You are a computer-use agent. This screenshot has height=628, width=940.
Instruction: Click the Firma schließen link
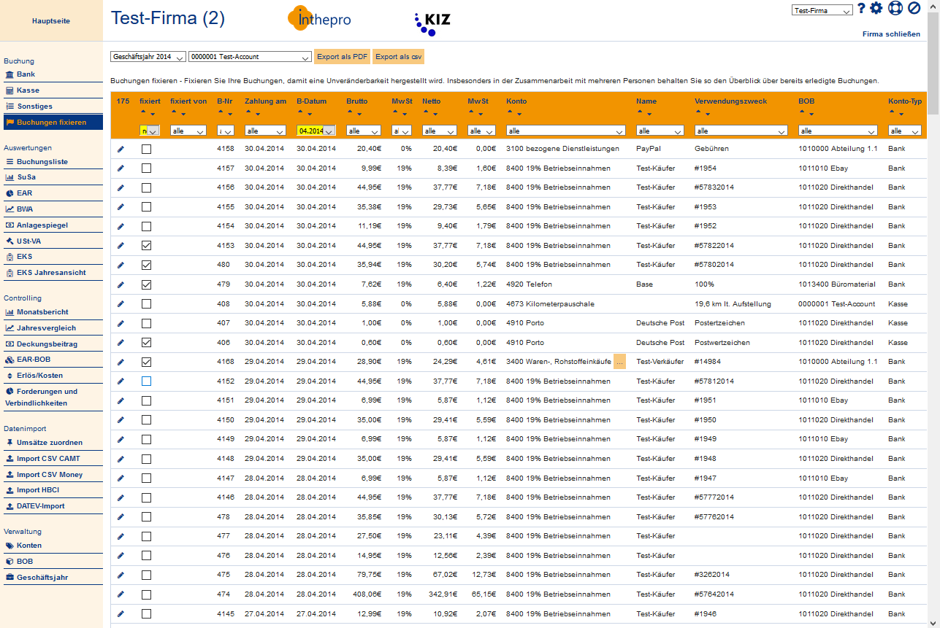(891, 34)
